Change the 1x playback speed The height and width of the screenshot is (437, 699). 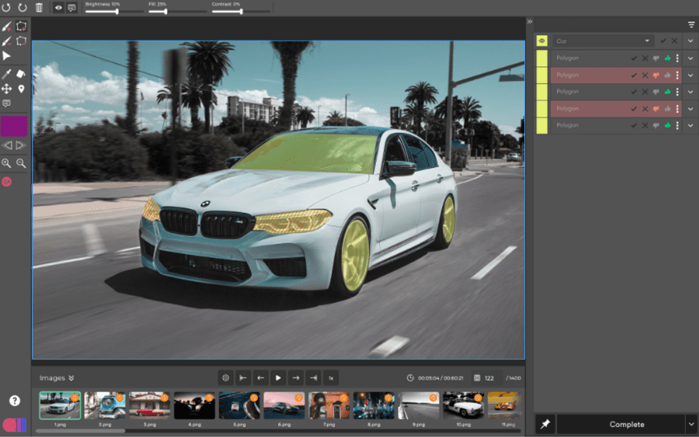tap(331, 378)
